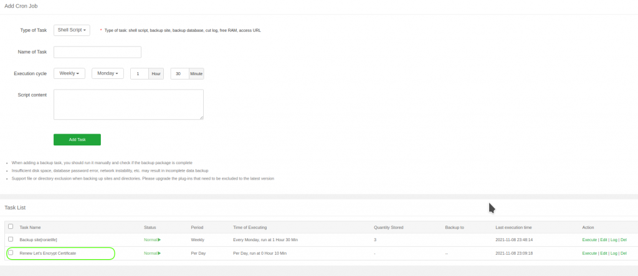Click the play icon in Backup site status
This screenshot has width=638, height=276.
[159, 239]
